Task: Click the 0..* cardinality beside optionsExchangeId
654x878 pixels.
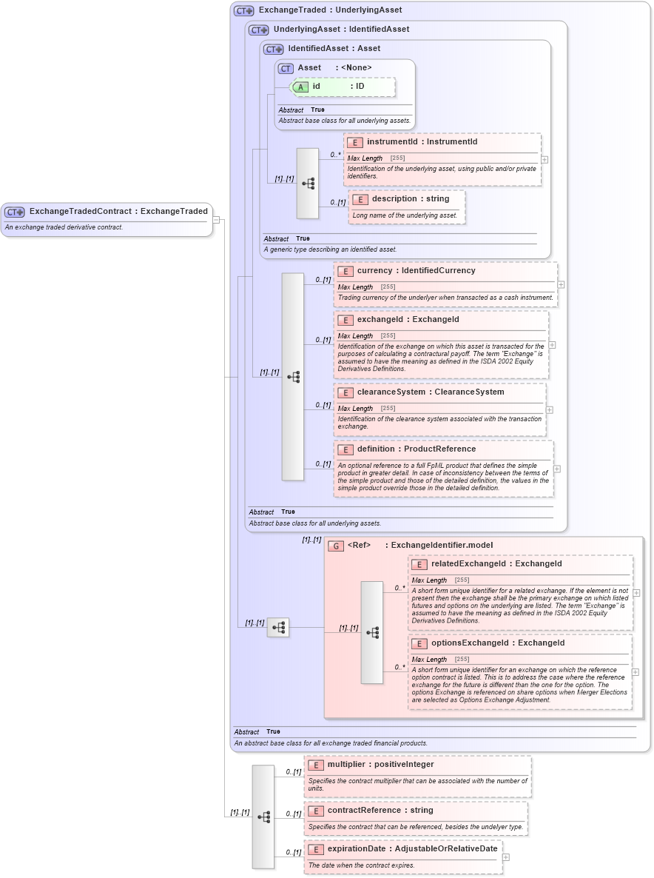Action: (400, 668)
